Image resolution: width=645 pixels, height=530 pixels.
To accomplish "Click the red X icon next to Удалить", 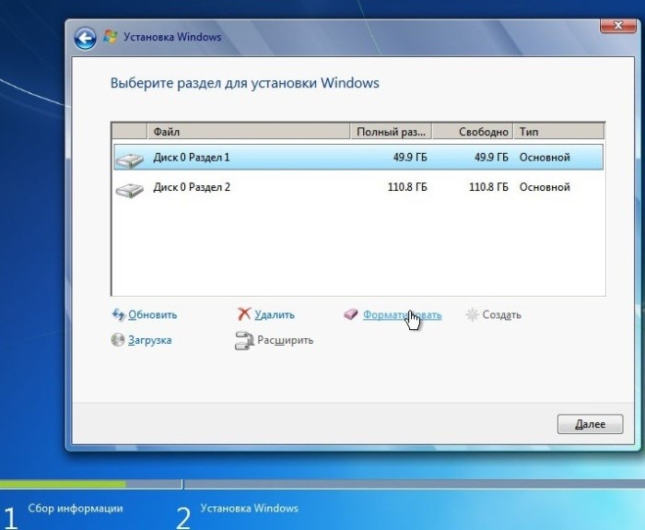I will (x=244, y=314).
